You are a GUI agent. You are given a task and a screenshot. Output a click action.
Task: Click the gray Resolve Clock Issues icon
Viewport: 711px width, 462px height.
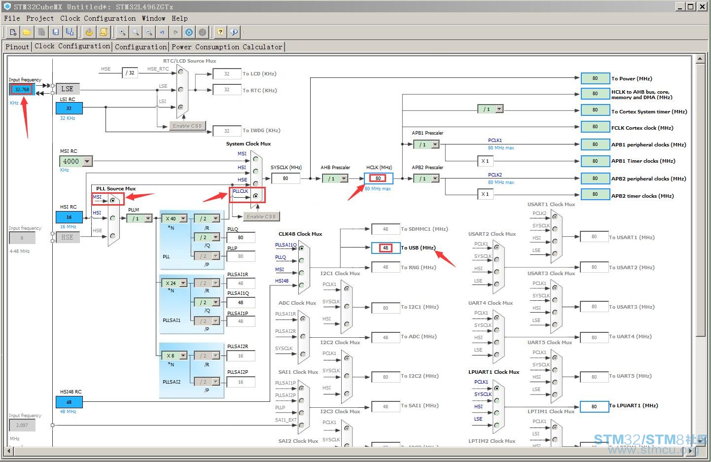click(x=202, y=33)
